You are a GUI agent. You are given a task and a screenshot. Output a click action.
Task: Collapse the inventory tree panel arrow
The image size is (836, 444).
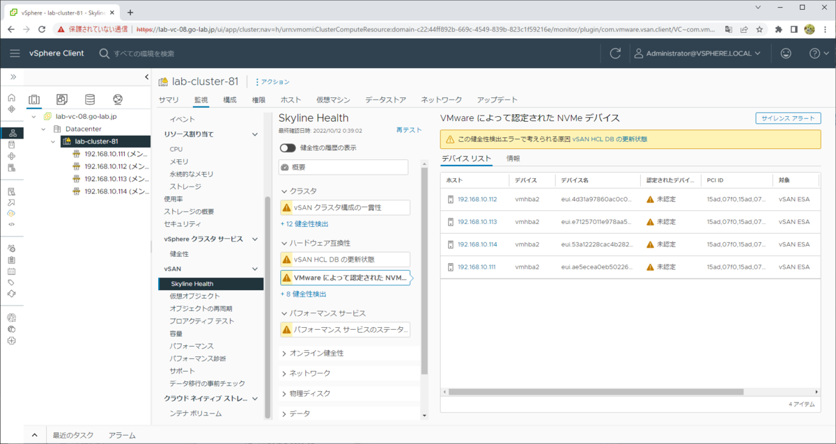pos(146,77)
